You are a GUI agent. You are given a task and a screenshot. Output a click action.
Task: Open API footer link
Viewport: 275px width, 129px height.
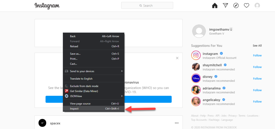pos(218,116)
